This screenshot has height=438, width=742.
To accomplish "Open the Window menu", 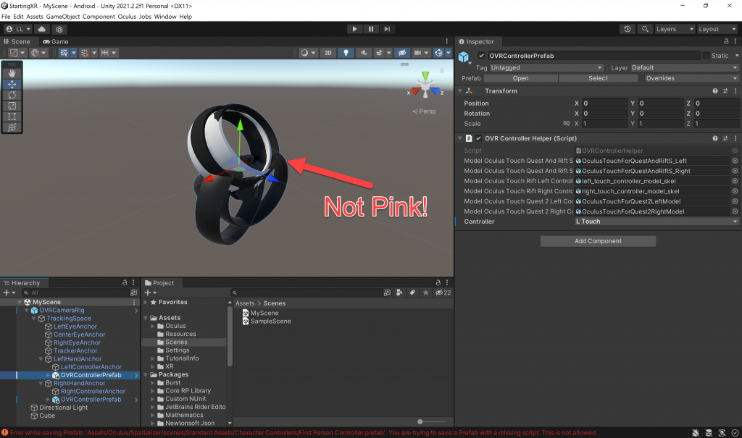I will pos(165,17).
